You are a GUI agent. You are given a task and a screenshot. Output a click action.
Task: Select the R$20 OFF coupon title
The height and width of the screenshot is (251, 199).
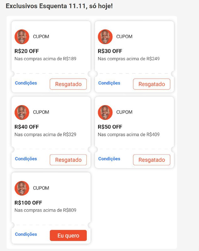pos(27,51)
